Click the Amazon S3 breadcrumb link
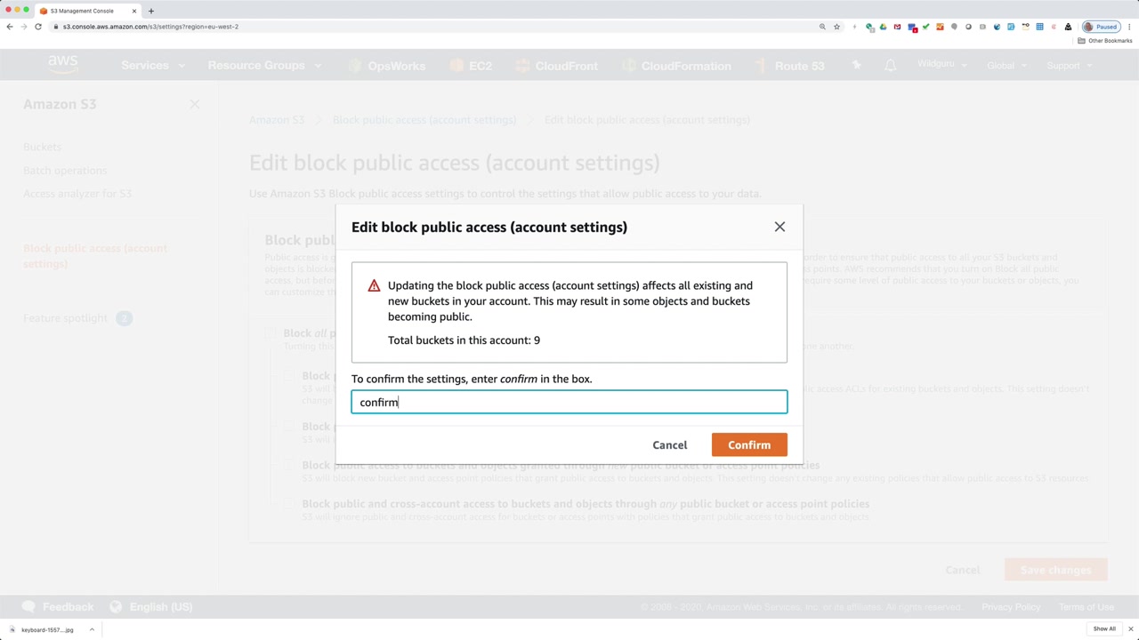 (x=277, y=120)
